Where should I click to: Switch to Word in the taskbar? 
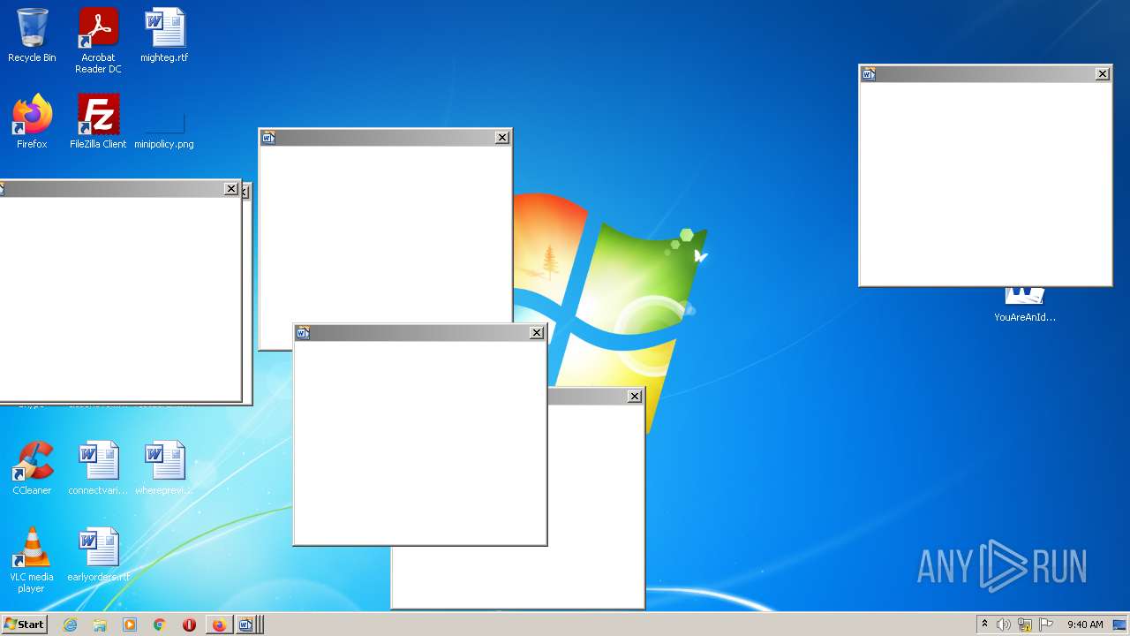246,625
